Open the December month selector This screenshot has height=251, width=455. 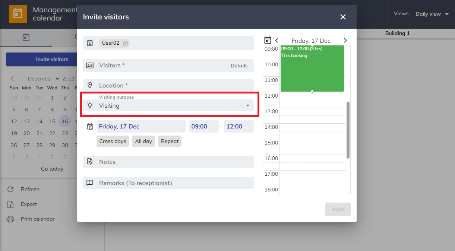[43, 79]
